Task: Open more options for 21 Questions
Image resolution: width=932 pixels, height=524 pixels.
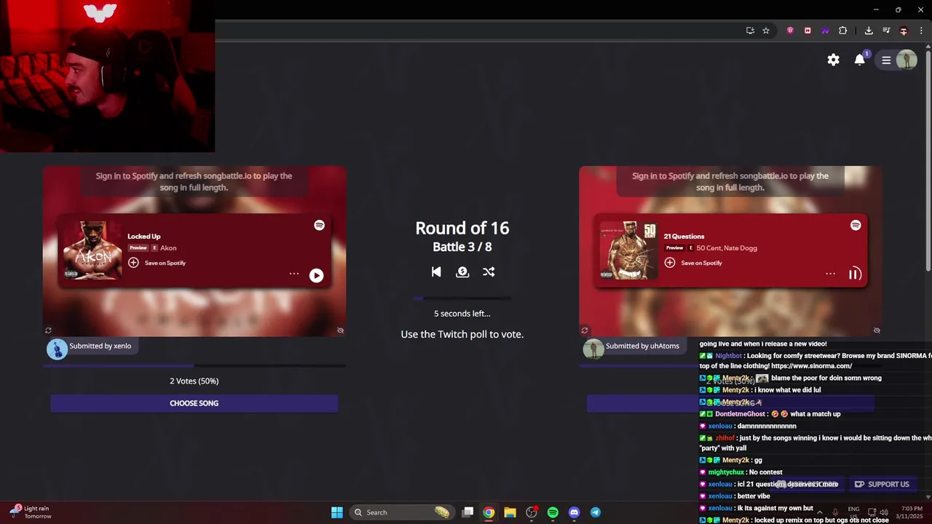Action: [x=830, y=274]
